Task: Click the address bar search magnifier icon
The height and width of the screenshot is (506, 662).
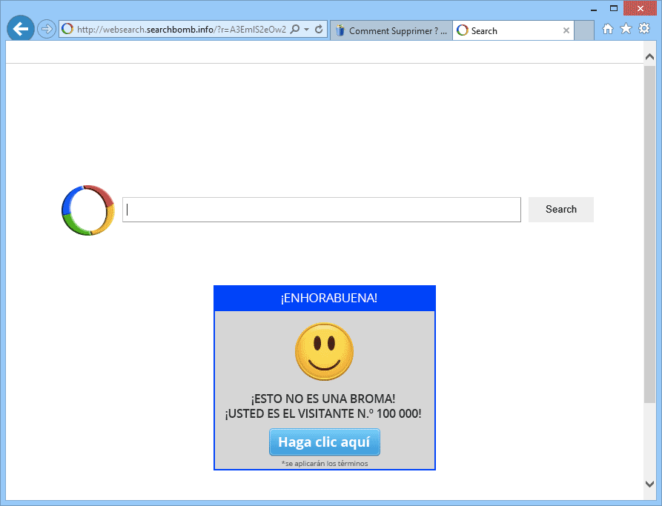Action: [x=295, y=29]
